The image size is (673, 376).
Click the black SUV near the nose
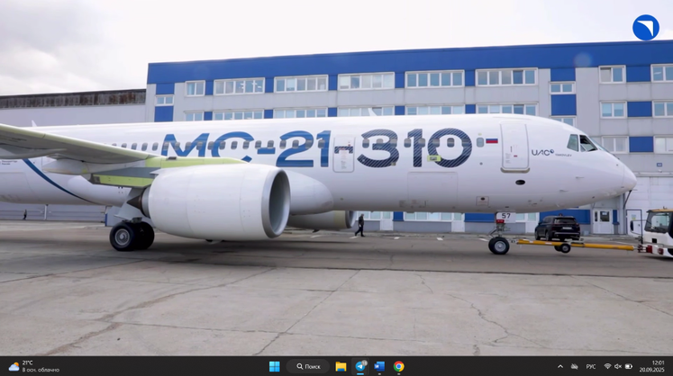click(x=558, y=228)
